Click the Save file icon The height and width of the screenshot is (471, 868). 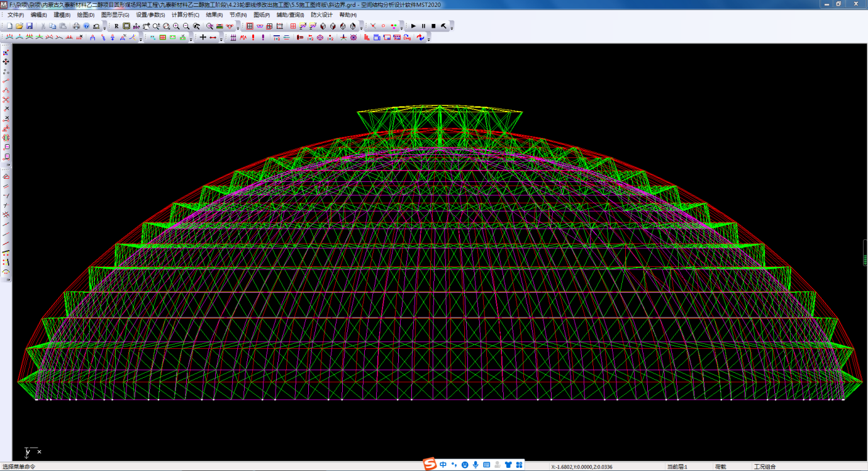pos(29,26)
